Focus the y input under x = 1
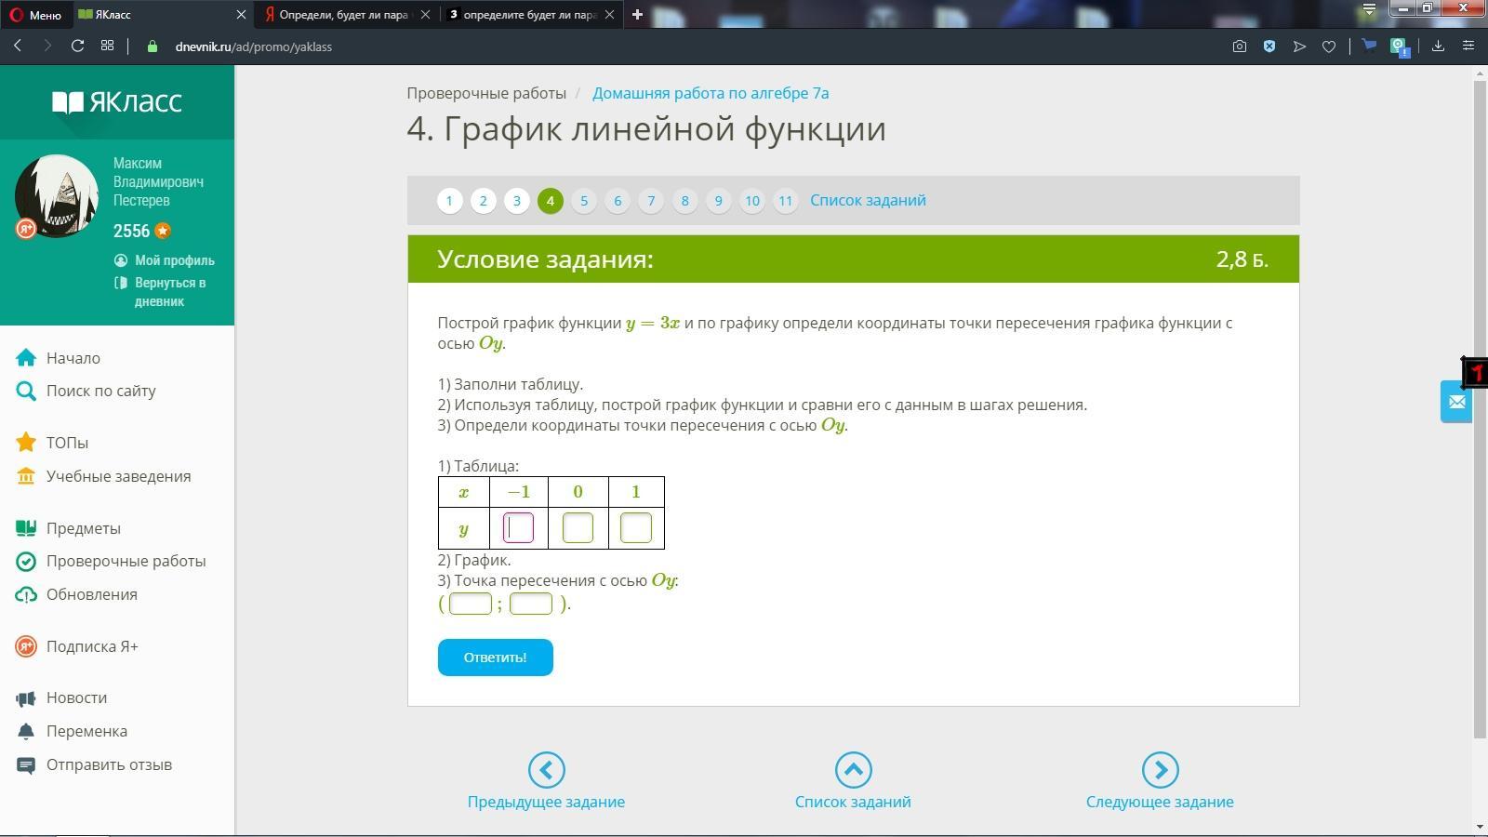The width and height of the screenshot is (1488, 837). click(x=636, y=528)
